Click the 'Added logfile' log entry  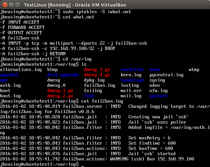(x=105, y=130)
